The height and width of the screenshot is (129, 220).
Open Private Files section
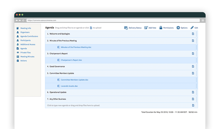[x=26, y=52]
